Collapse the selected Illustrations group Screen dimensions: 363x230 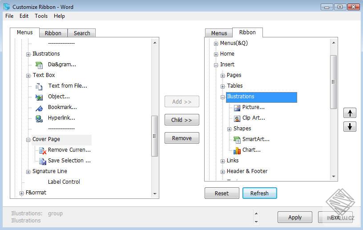223,97
